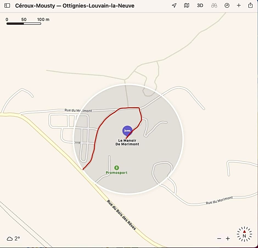Open the Share menu

pos(250,5)
